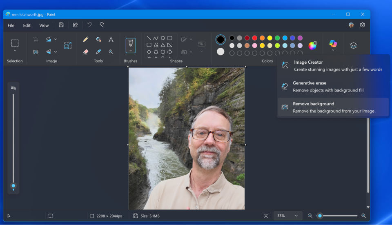Click the Zoom in button
This screenshot has width=392, height=225.
[x=364, y=216]
